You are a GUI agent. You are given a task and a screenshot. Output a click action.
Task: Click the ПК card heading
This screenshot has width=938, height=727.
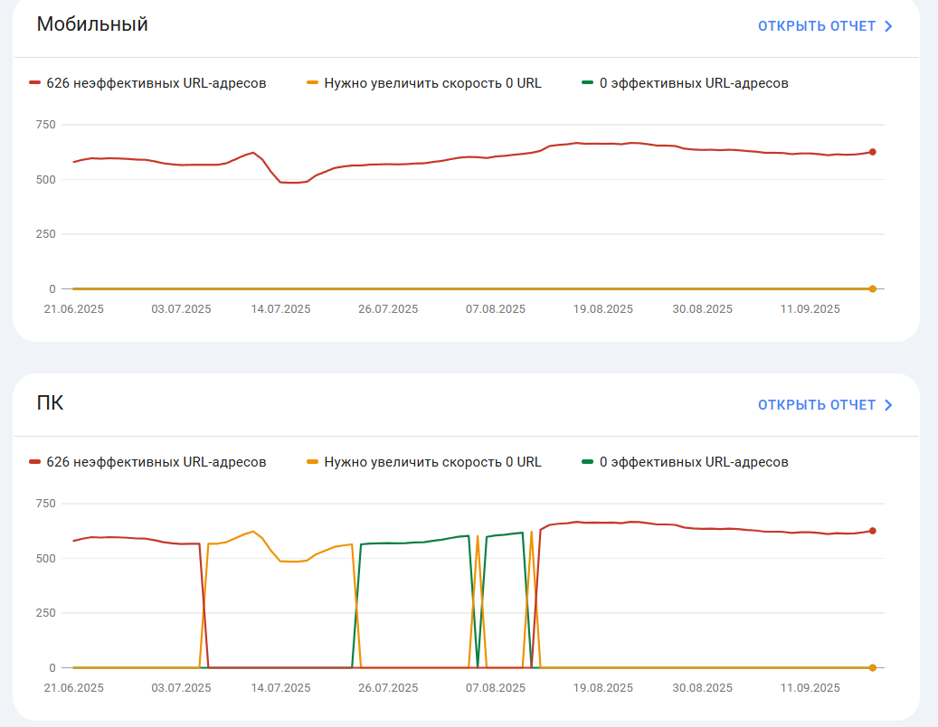[51, 403]
